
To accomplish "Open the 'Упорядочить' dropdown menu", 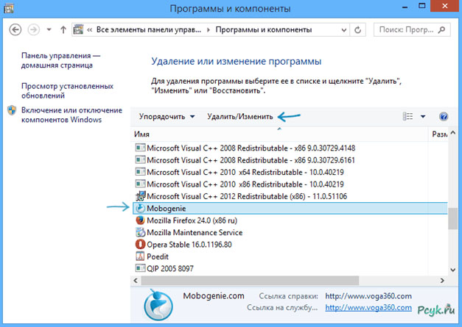I will 167,117.
